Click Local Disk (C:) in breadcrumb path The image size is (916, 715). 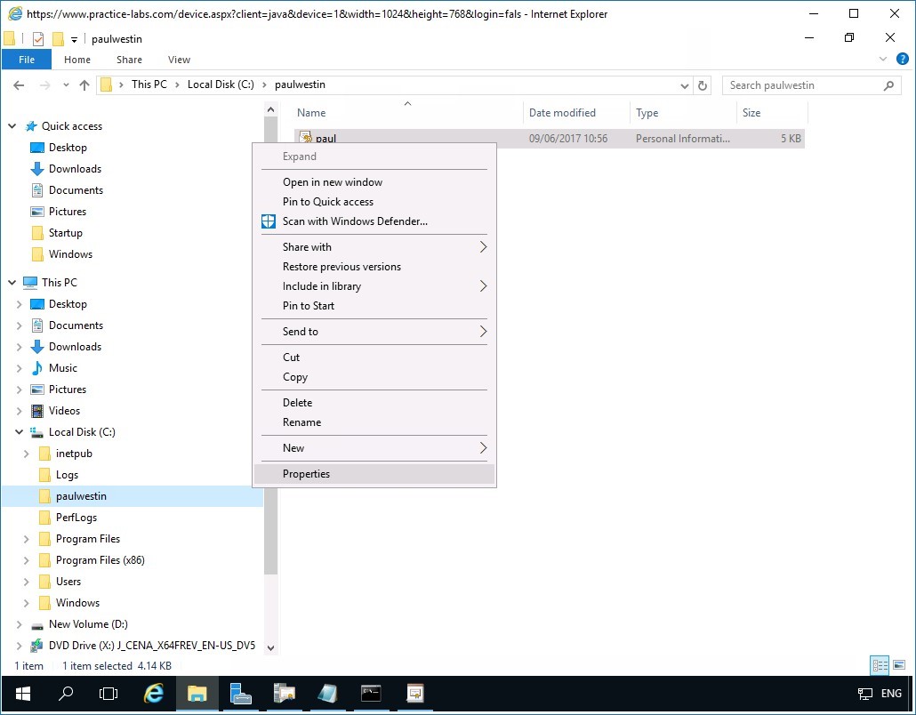point(220,84)
